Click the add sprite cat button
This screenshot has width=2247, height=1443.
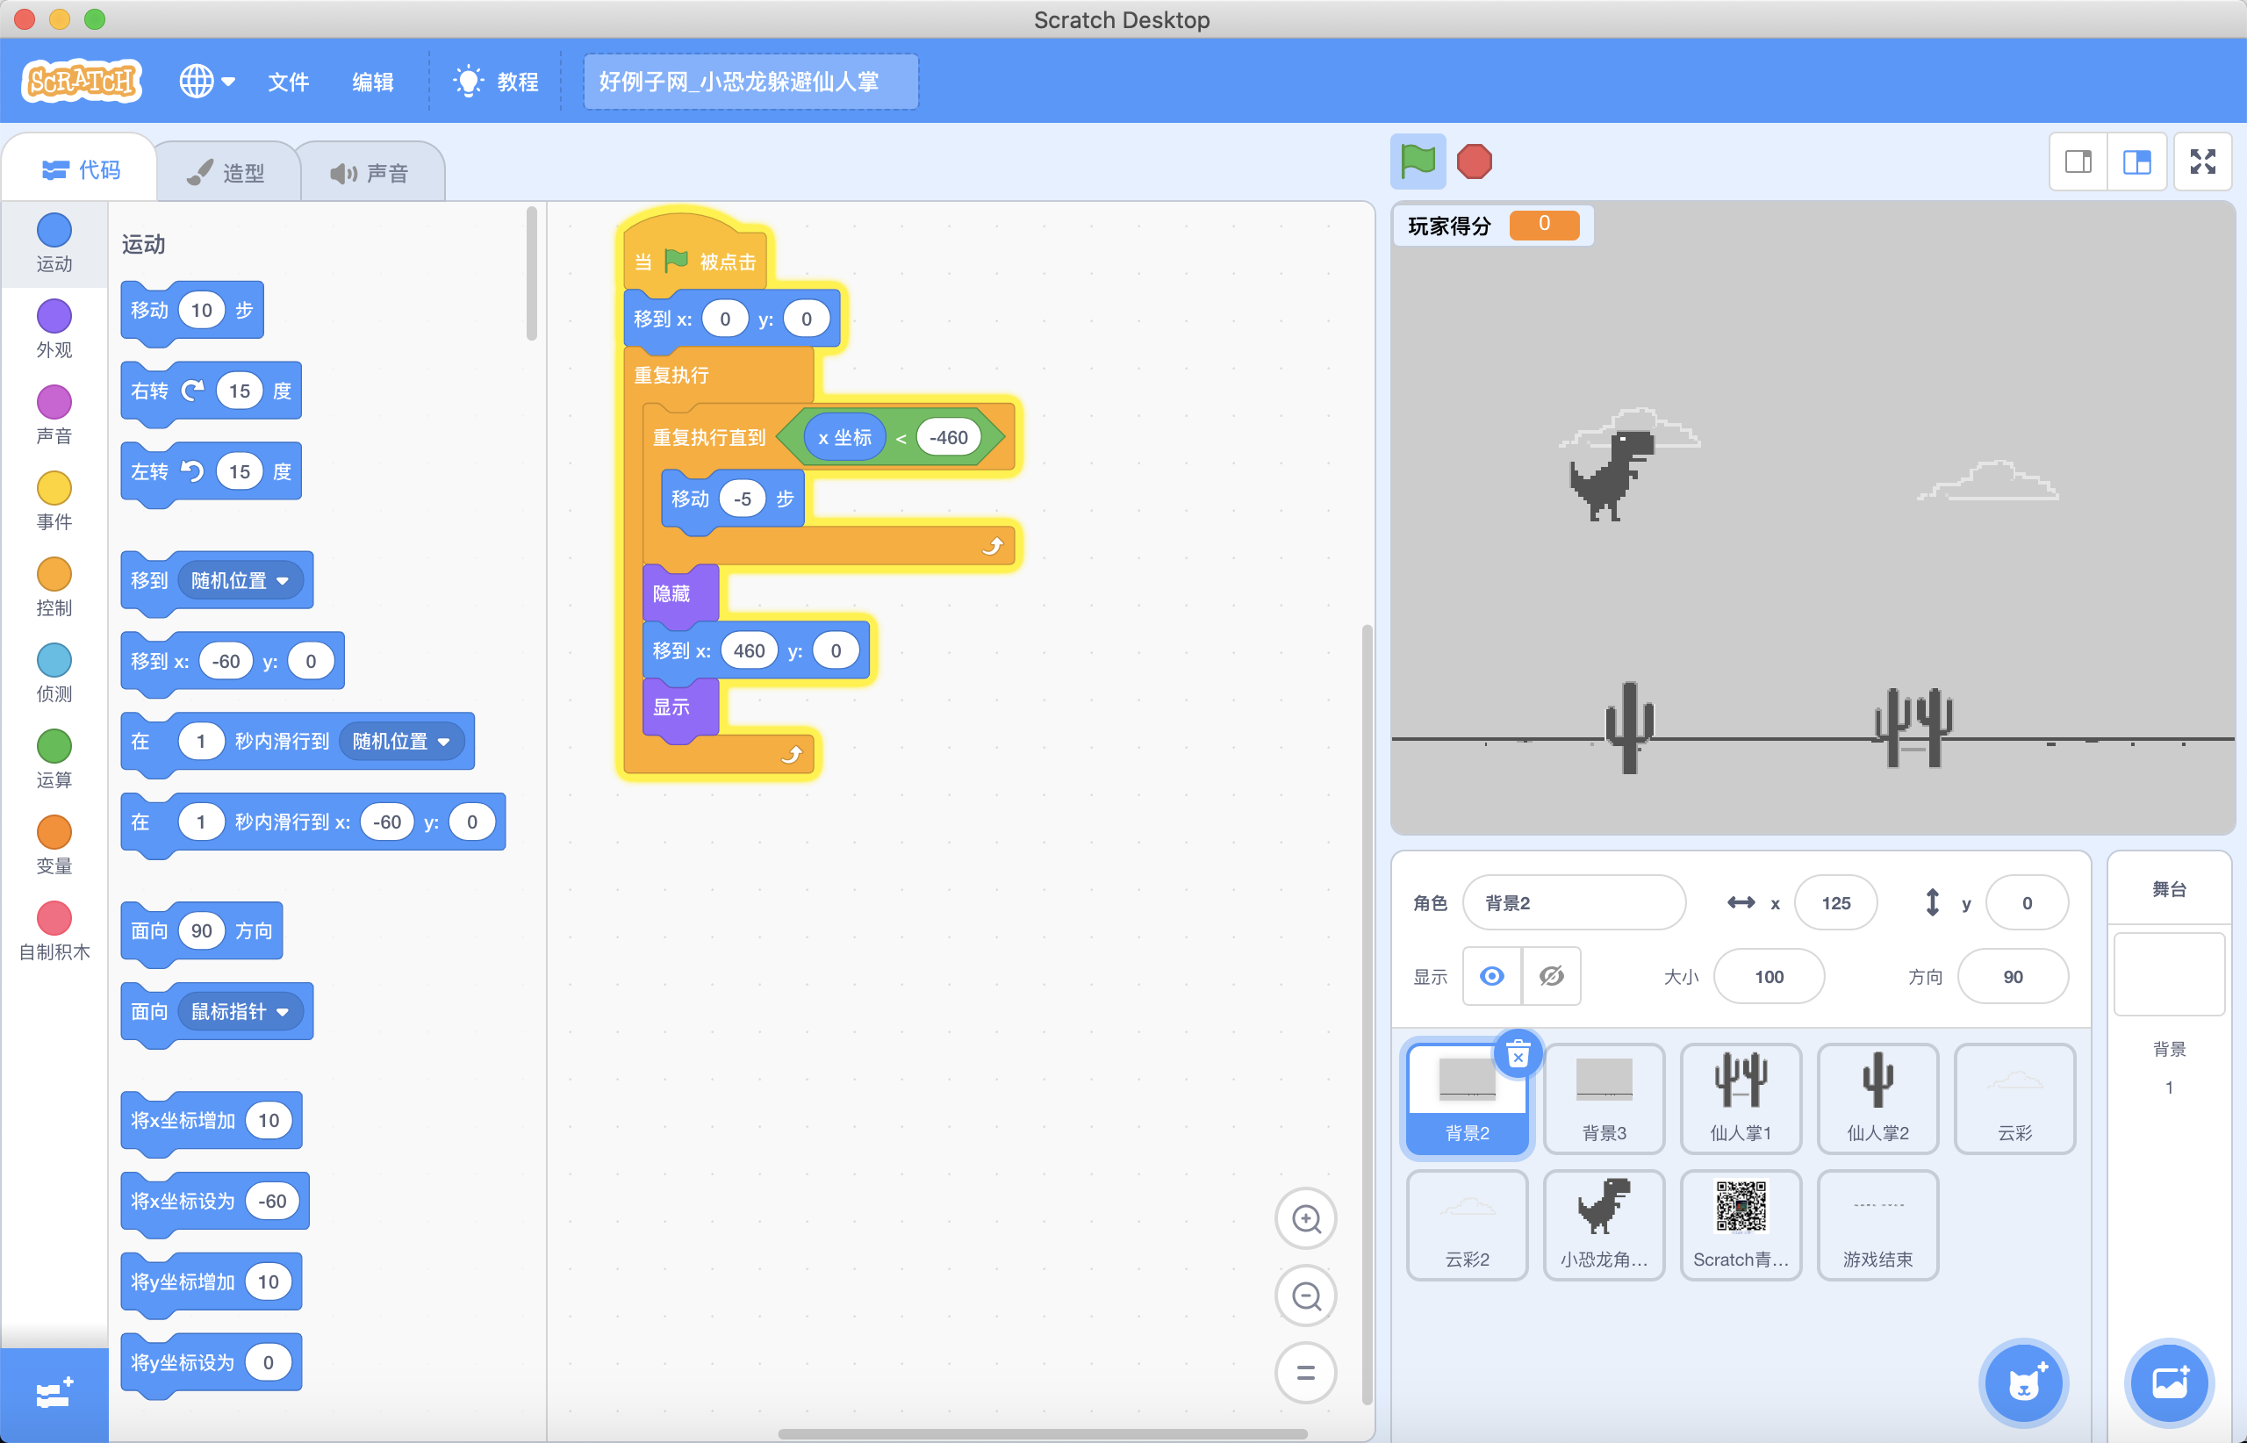click(x=2023, y=1383)
